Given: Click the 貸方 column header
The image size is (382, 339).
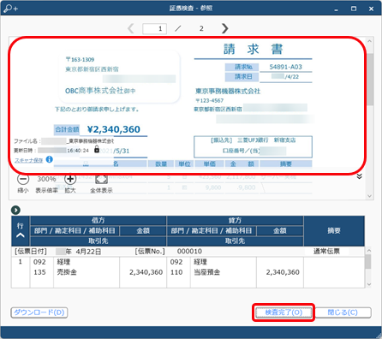Looking at the screenshot, I should pyautogui.click(x=235, y=220).
